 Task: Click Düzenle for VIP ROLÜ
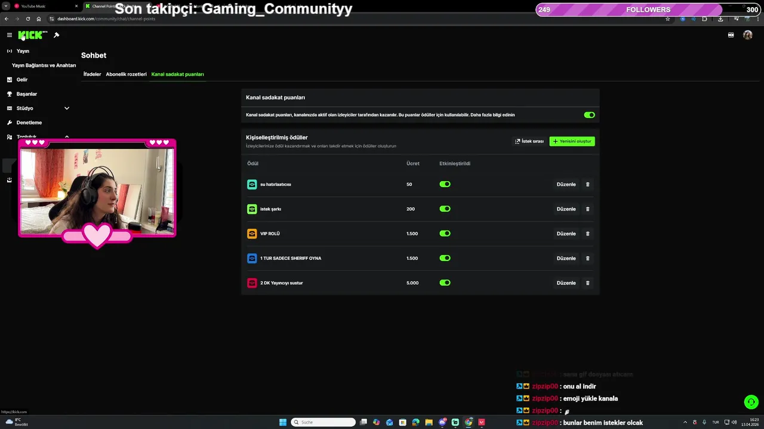[566, 234]
